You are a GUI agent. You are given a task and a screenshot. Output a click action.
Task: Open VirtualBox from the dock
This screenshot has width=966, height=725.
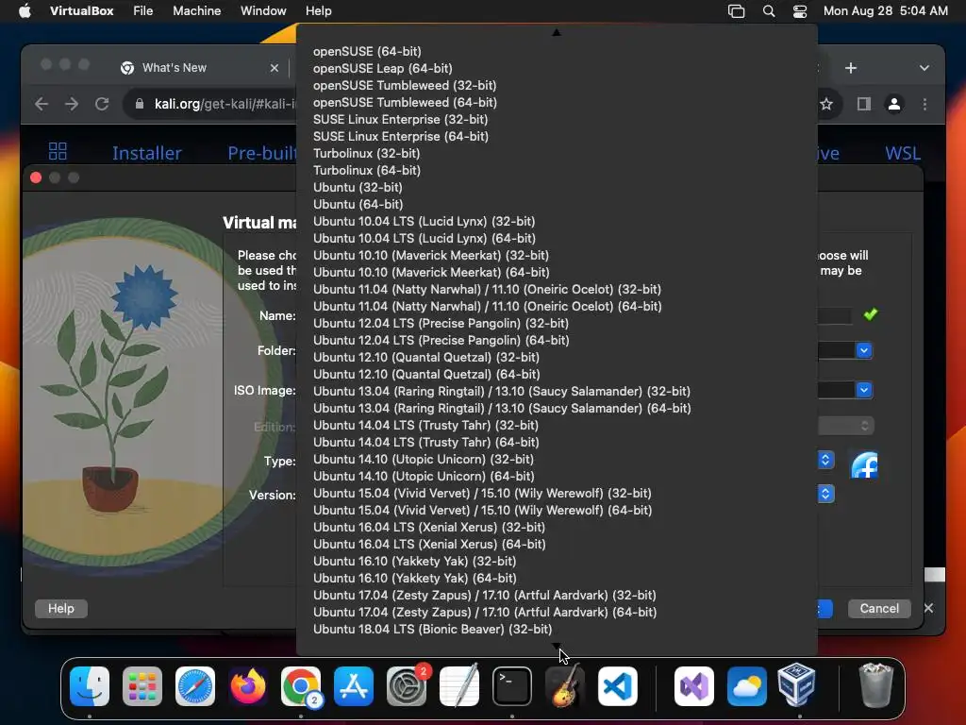[797, 685]
